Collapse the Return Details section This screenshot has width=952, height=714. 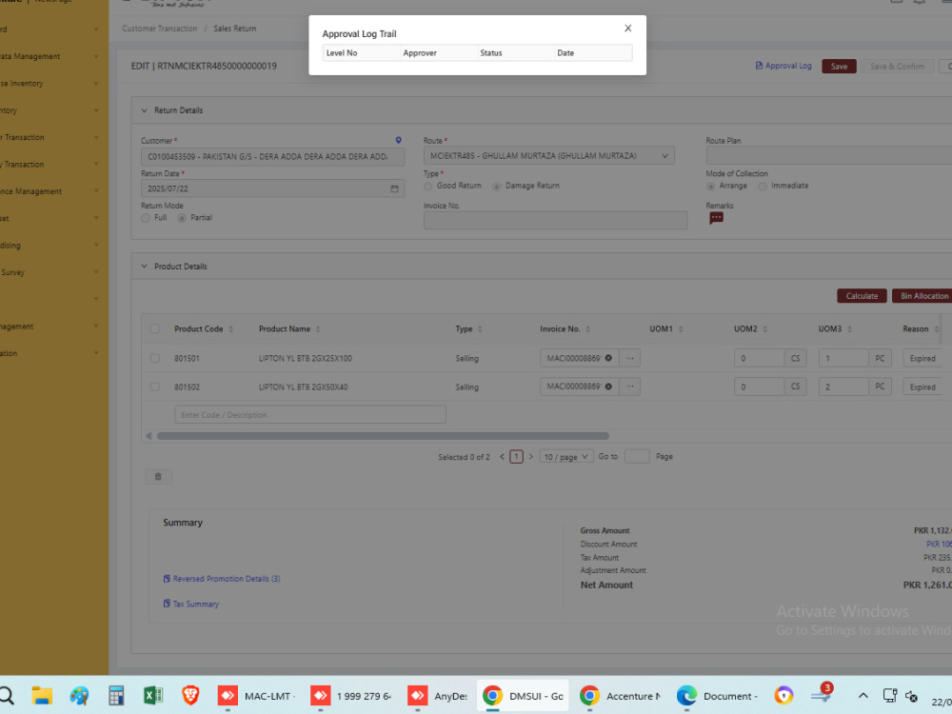pyautogui.click(x=145, y=110)
